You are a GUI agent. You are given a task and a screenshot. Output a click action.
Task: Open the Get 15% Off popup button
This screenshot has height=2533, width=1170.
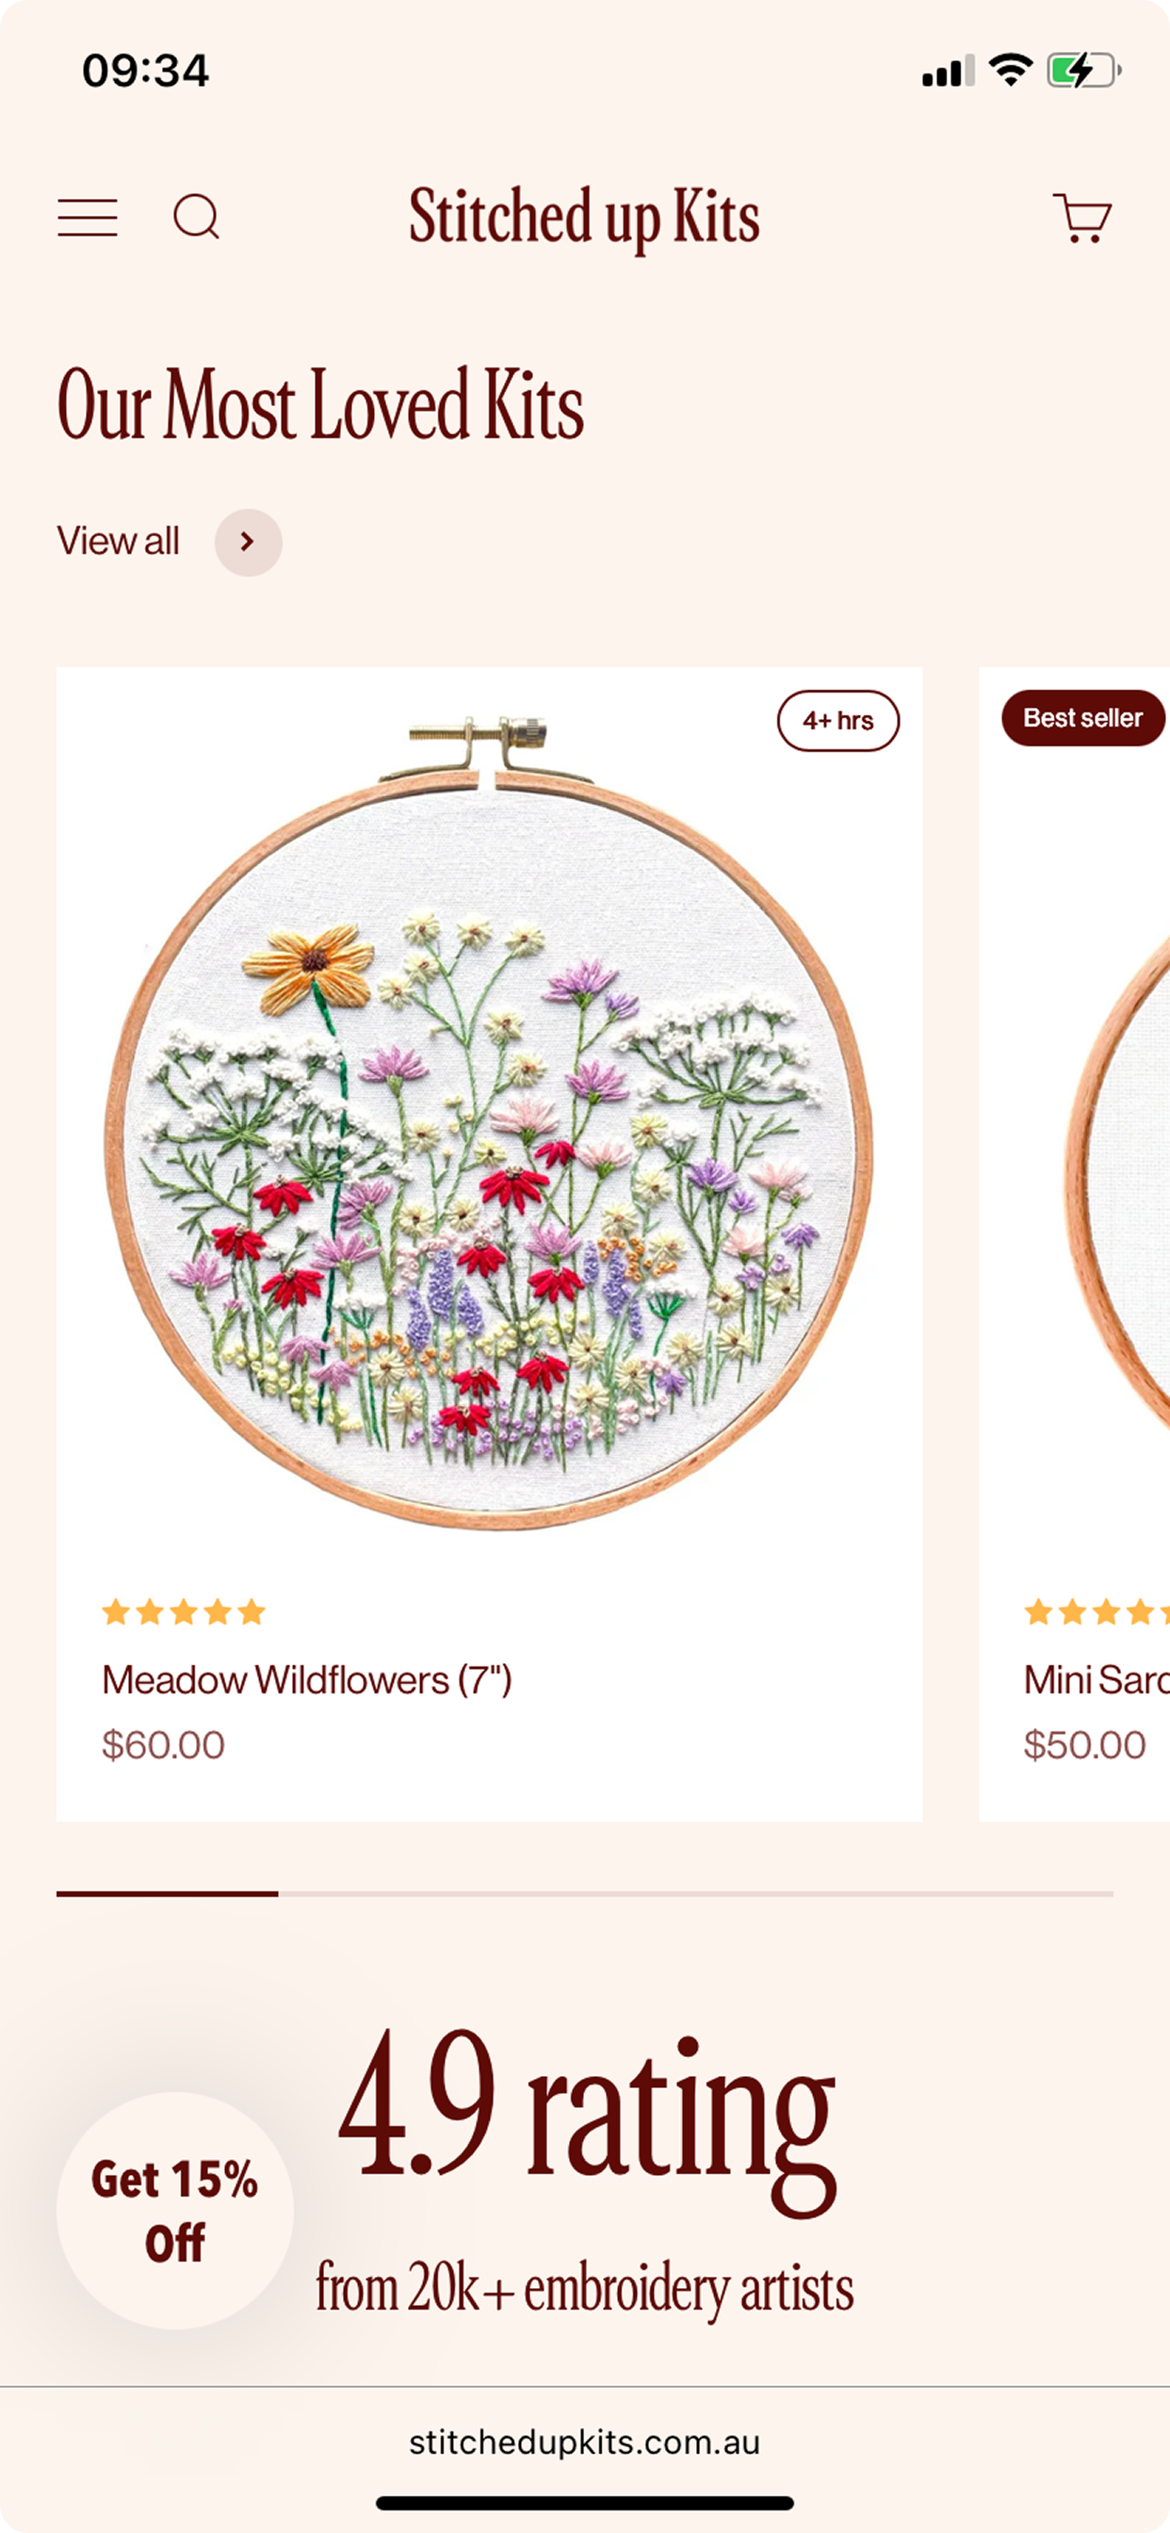coord(175,2210)
